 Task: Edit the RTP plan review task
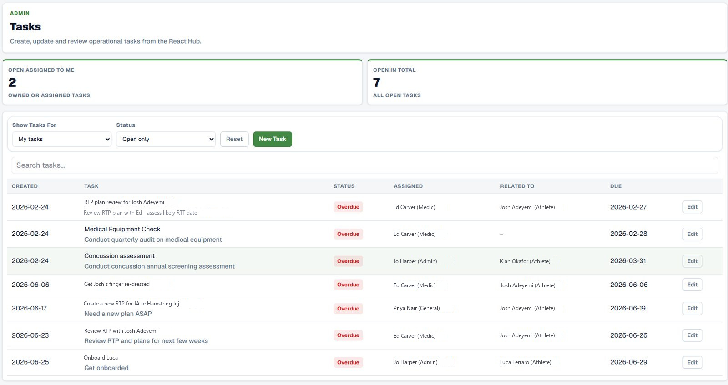coord(692,207)
